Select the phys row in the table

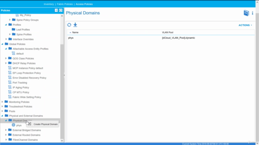pos(161,38)
